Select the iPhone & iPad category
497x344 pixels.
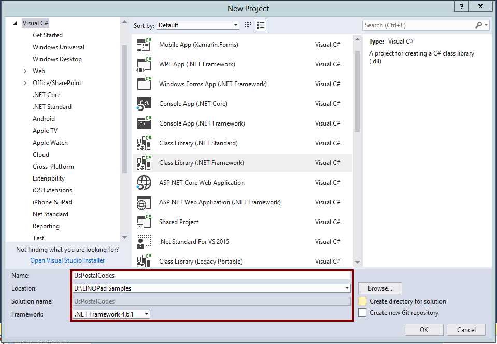point(52,202)
